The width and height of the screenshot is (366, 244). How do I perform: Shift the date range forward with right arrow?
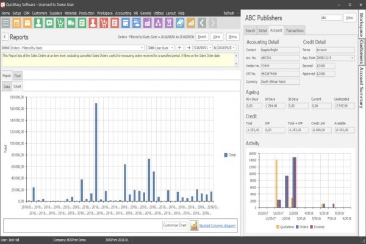pyautogui.click(x=188, y=48)
